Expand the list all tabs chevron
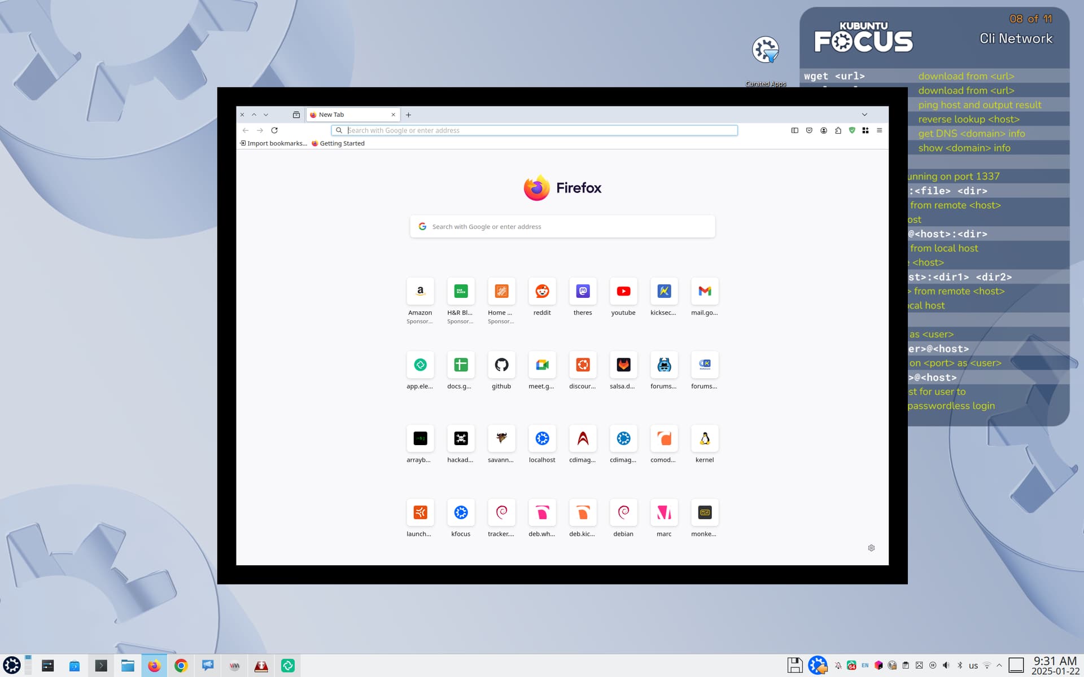 tap(864, 115)
